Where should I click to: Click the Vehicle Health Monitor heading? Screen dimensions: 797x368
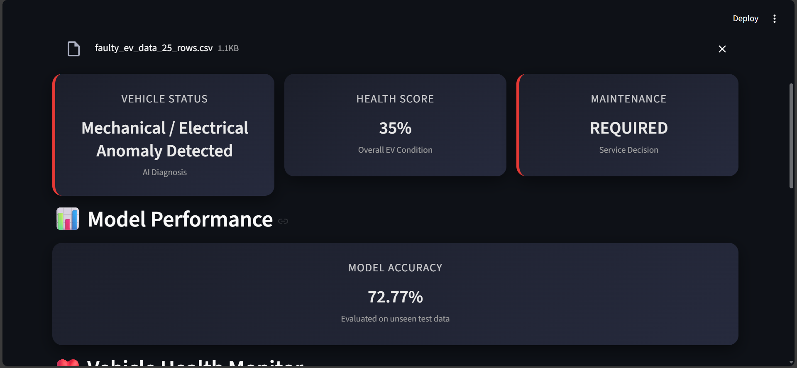coord(195,363)
